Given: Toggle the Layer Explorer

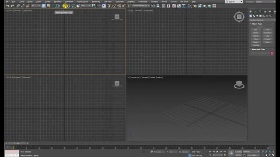Looking at the screenshot, I should click(168, 6).
